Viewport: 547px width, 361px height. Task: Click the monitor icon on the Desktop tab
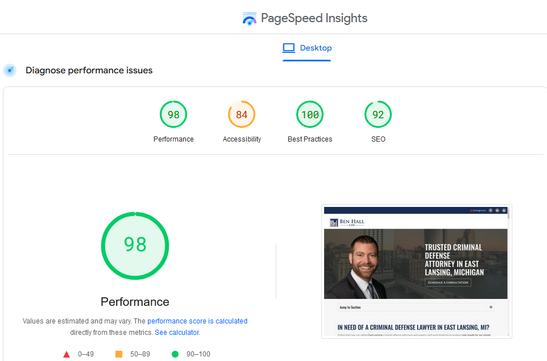289,48
